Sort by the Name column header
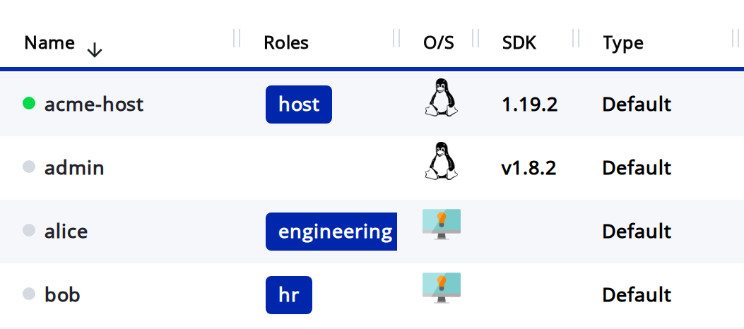 (x=49, y=42)
